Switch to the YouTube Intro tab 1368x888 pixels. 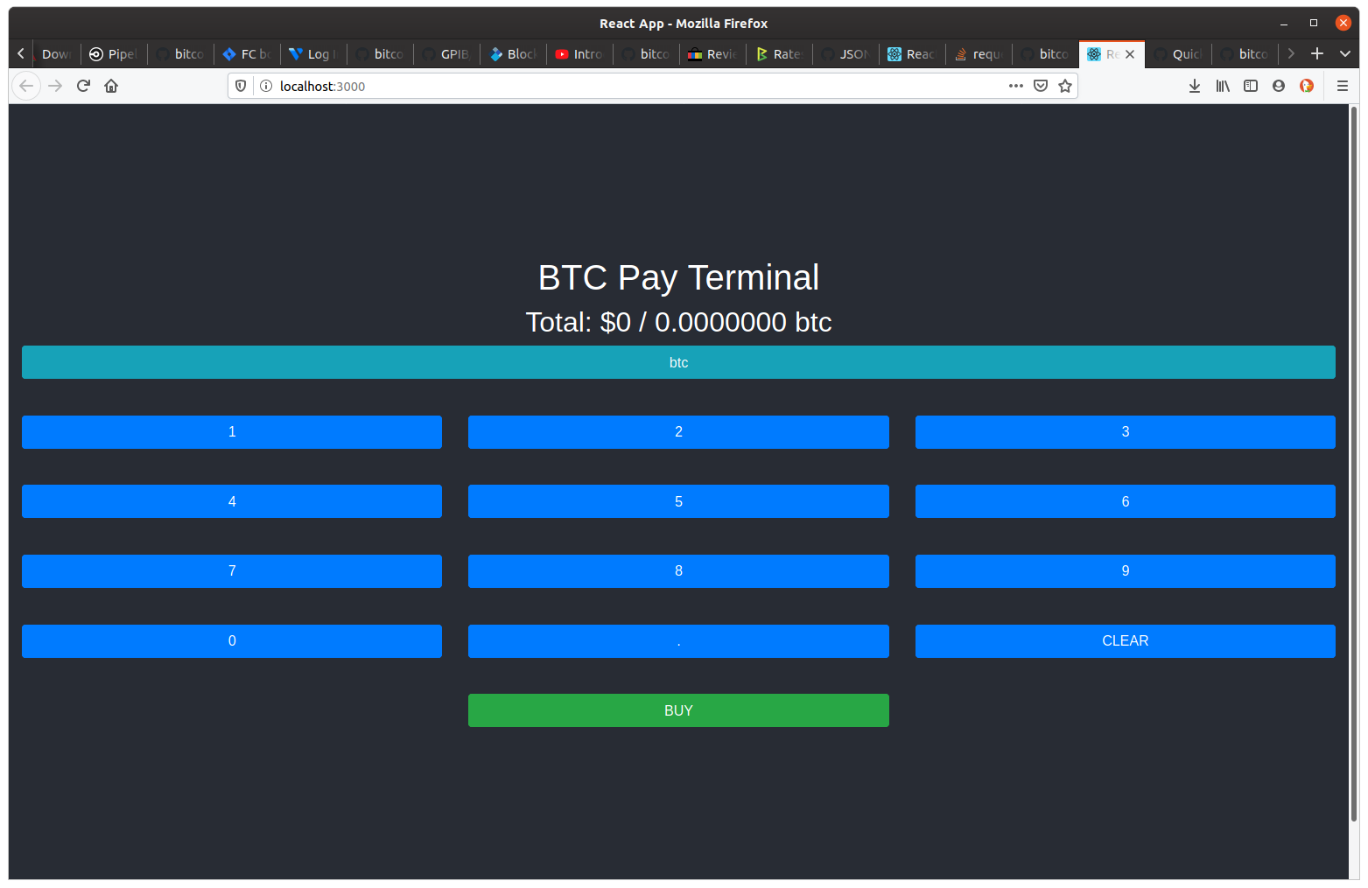click(579, 54)
